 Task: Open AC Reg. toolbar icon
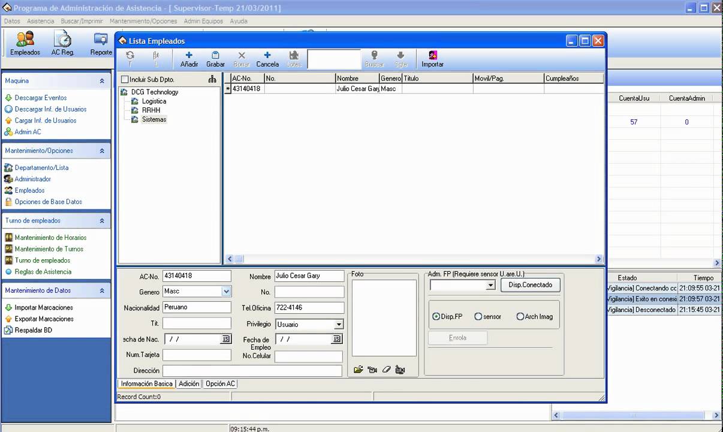[x=62, y=44]
